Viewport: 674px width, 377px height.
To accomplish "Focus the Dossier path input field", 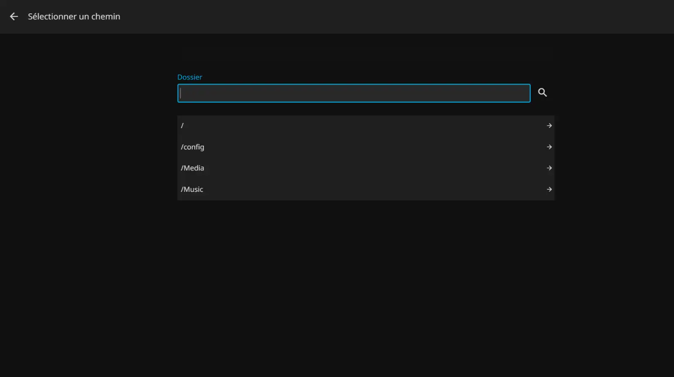I will 353,93.
